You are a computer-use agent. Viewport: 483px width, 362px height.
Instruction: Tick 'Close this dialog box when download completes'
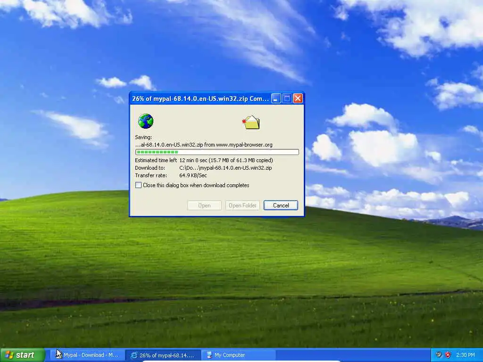[x=139, y=185]
